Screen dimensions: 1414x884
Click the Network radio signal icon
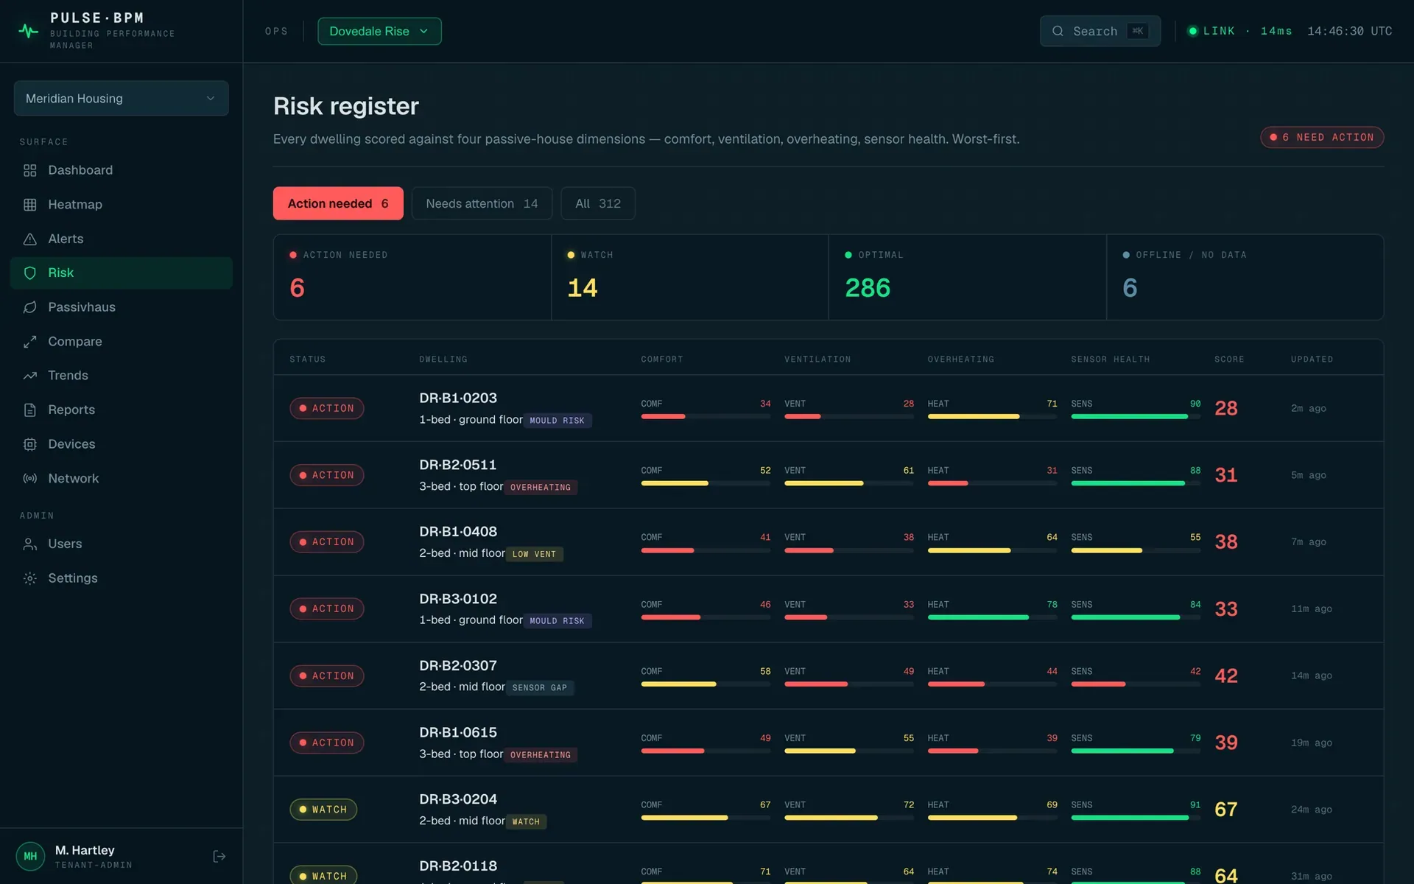(x=29, y=478)
